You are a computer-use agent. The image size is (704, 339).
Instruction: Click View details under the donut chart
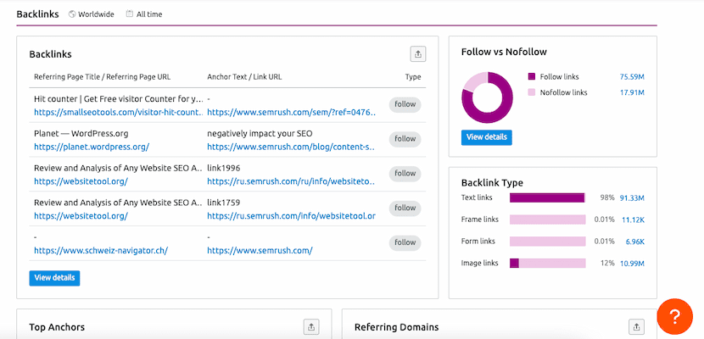pyautogui.click(x=487, y=137)
